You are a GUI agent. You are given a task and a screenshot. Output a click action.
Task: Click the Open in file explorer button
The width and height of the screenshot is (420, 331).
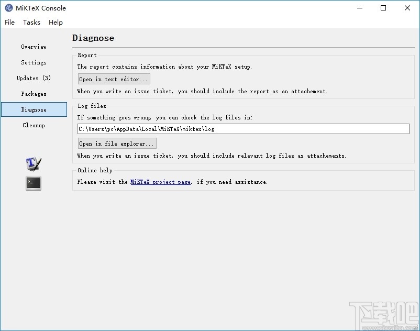pyautogui.click(x=117, y=144)
